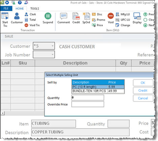Click the application icon in title bar
Viewport: 158px width, 141px height.
point(2,2)
